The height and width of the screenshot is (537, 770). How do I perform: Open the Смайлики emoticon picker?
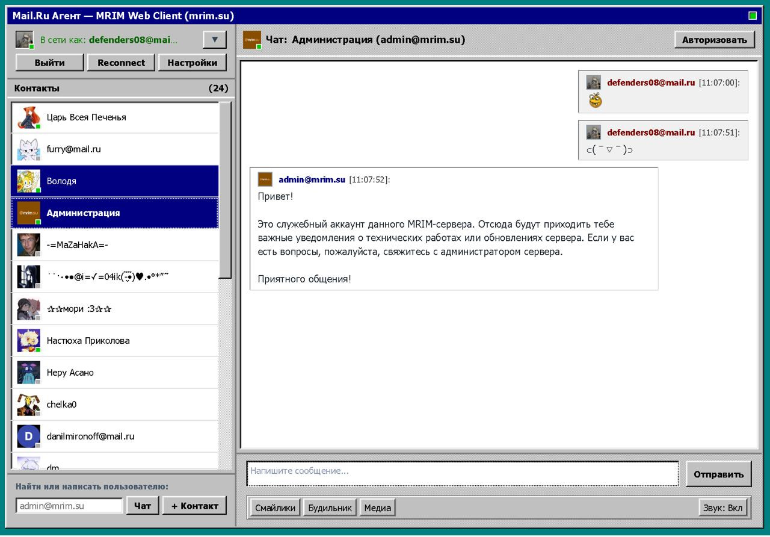(x=275, y=508)
